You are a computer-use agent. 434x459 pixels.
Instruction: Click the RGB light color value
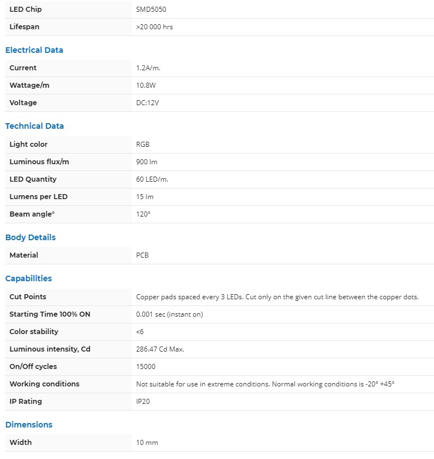143,145
